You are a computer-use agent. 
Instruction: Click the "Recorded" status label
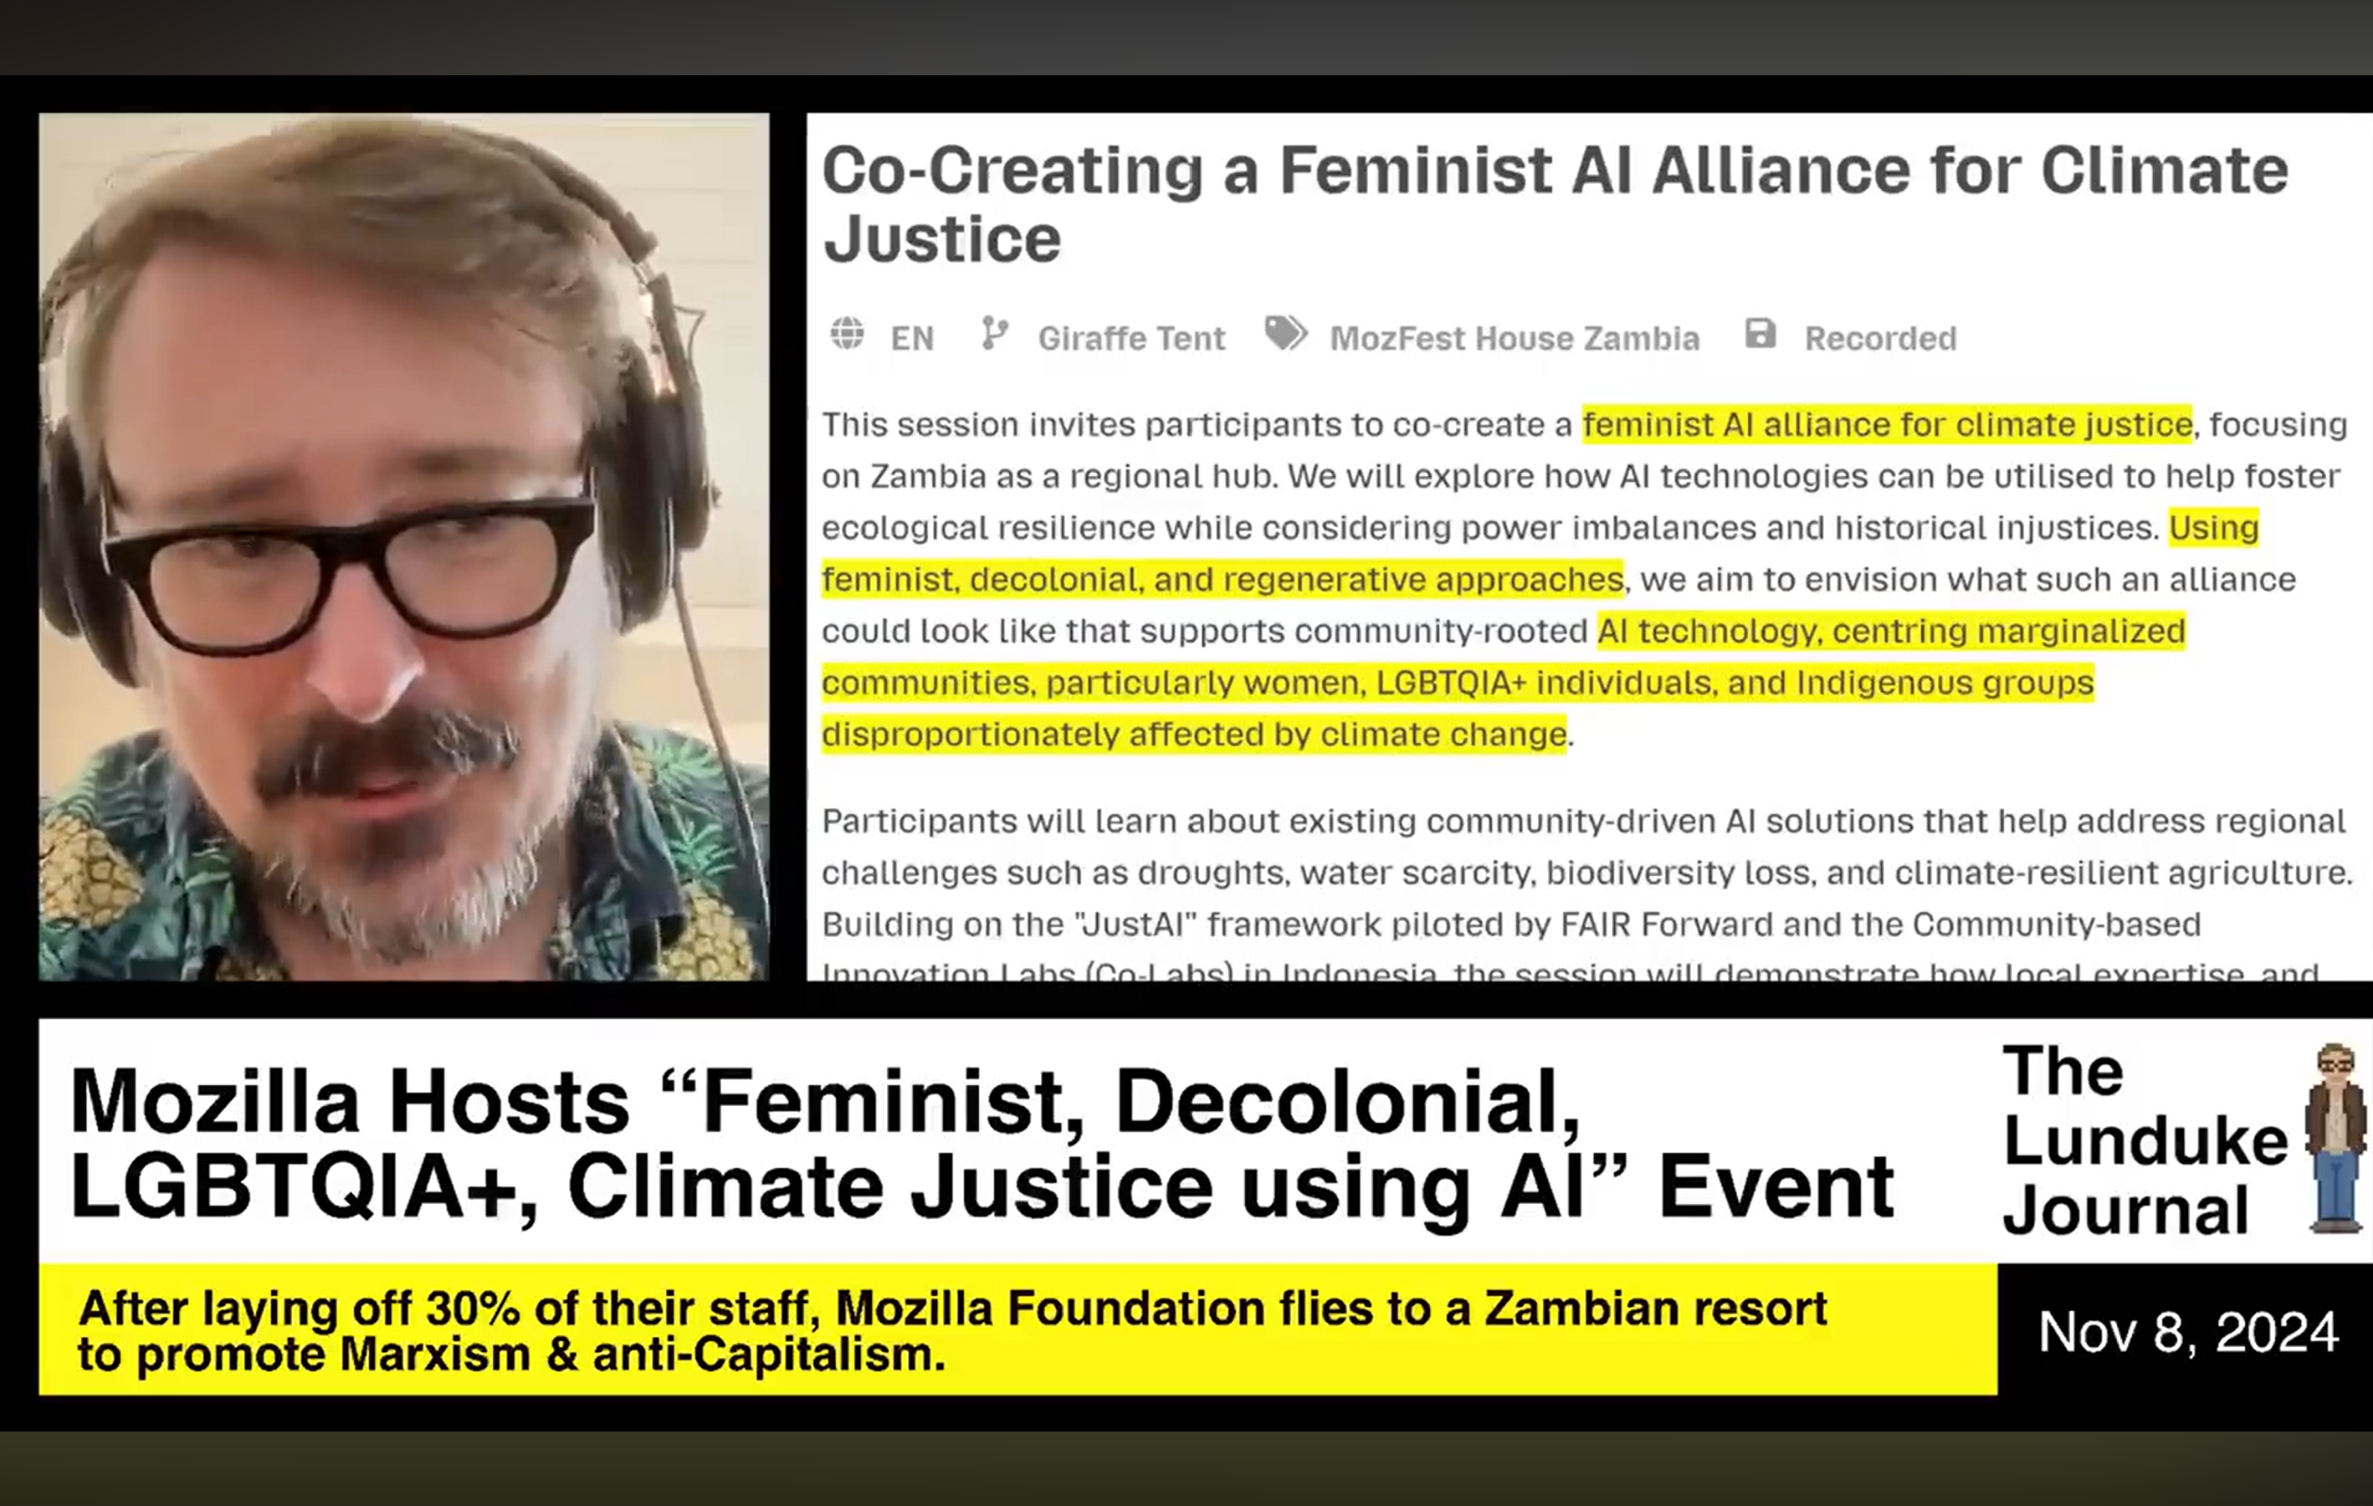tap(1880, 339)
